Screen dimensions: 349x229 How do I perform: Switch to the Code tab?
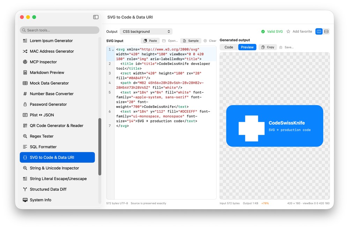coord(229,47)
